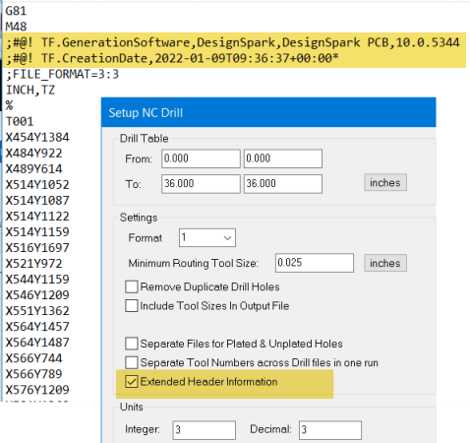Click the ;FILE_FORMAT=3:3 line
Viewport: 470px width, 443px height.
pyautogui.click(x=62, y=74)
